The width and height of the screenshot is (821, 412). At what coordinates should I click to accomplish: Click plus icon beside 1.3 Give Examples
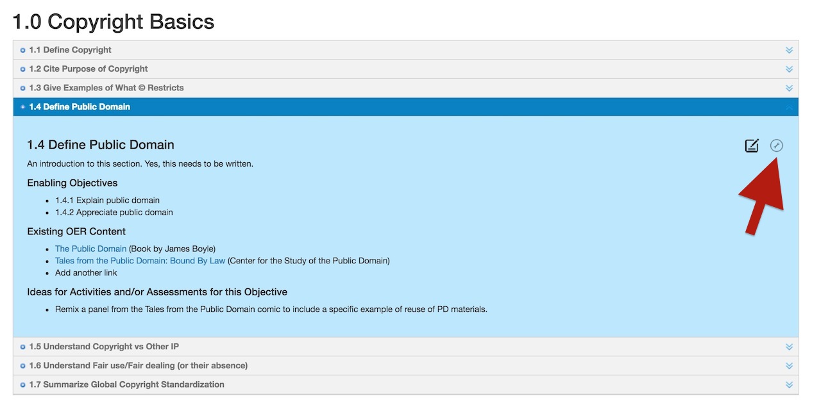[x=23, y=88]
